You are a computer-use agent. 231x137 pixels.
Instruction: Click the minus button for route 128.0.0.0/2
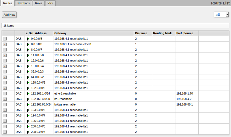[x=5, y=83]
